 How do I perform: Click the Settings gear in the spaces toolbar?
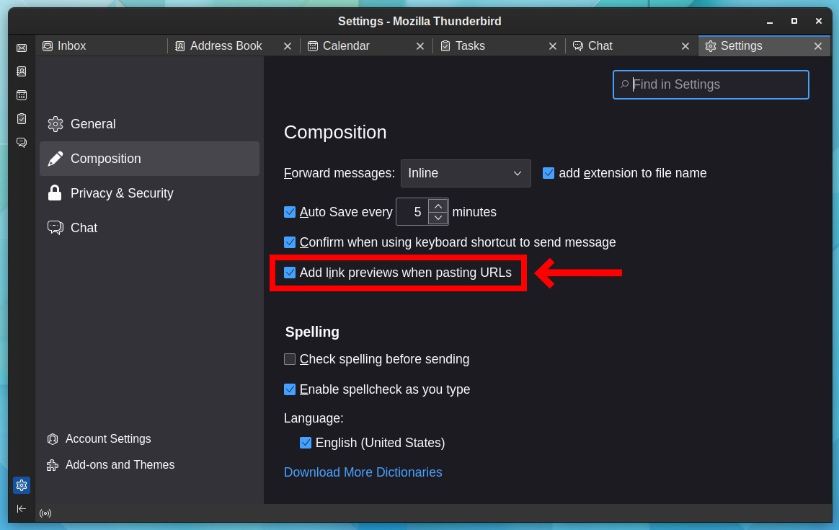(22, 485)
